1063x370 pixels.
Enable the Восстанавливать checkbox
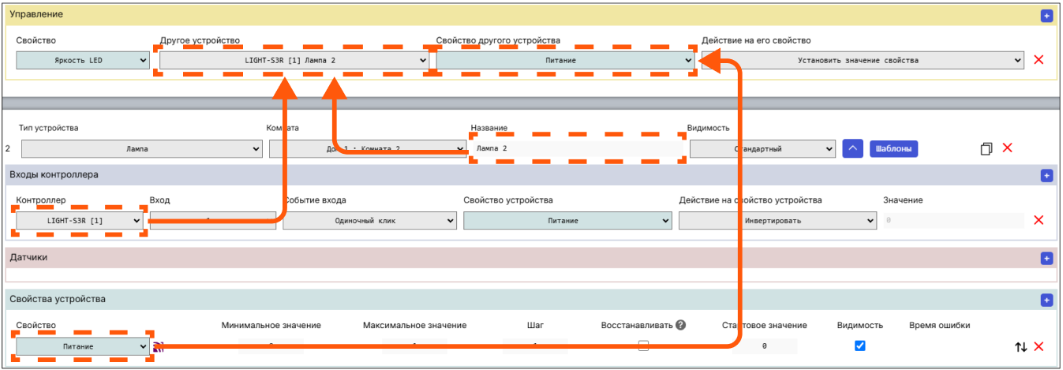[x=644, y=346]
